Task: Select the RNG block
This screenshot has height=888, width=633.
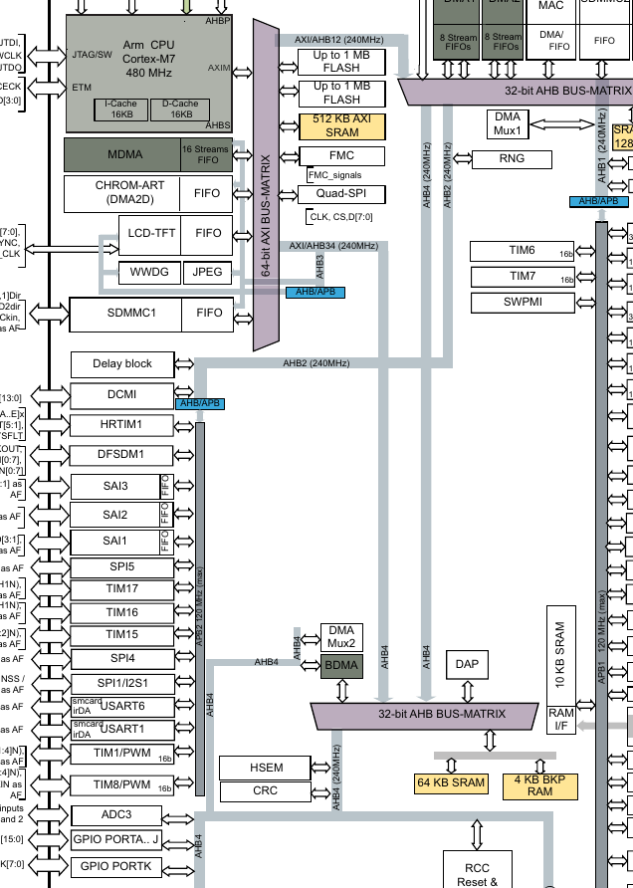Action: pyautogui.click(x=512, y=159)
